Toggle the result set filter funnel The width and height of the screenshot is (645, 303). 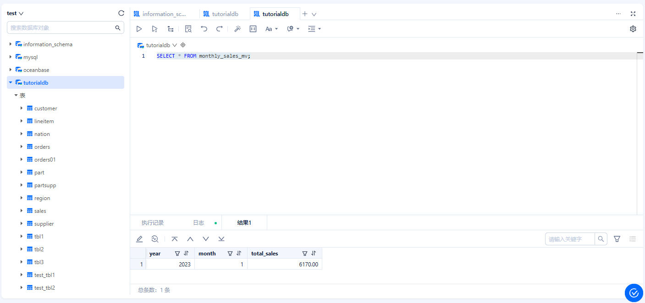[x=617, y=238]
